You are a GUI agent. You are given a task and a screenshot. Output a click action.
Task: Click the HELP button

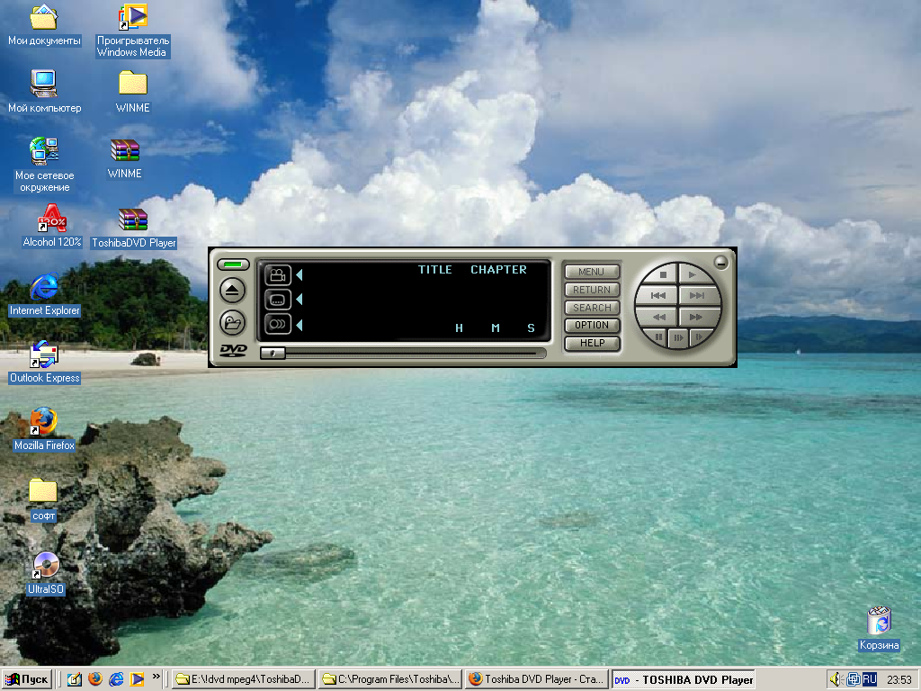click(x=592, y=344)
